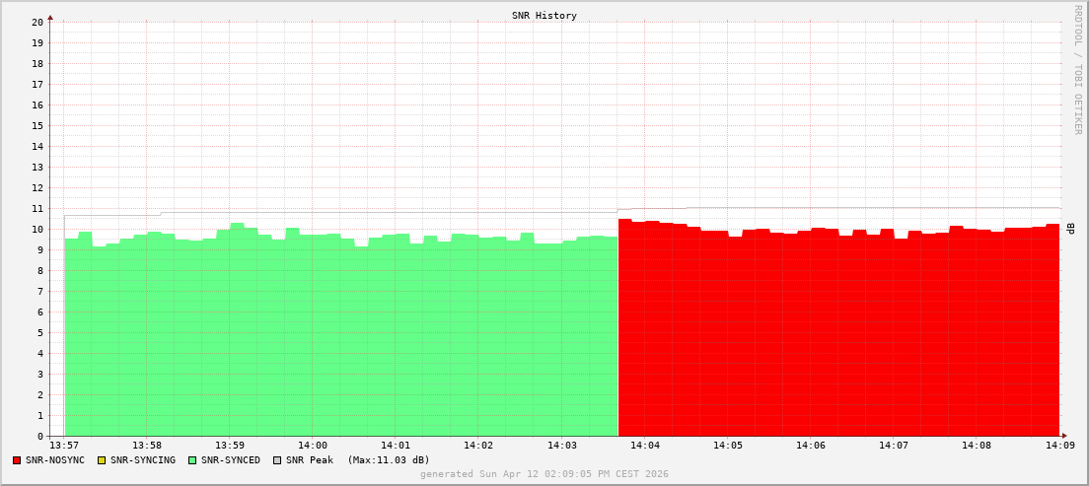Viewport: 1089px width, 486px height.
Task: Click inside the red no-sync data area
Action: 838,335
